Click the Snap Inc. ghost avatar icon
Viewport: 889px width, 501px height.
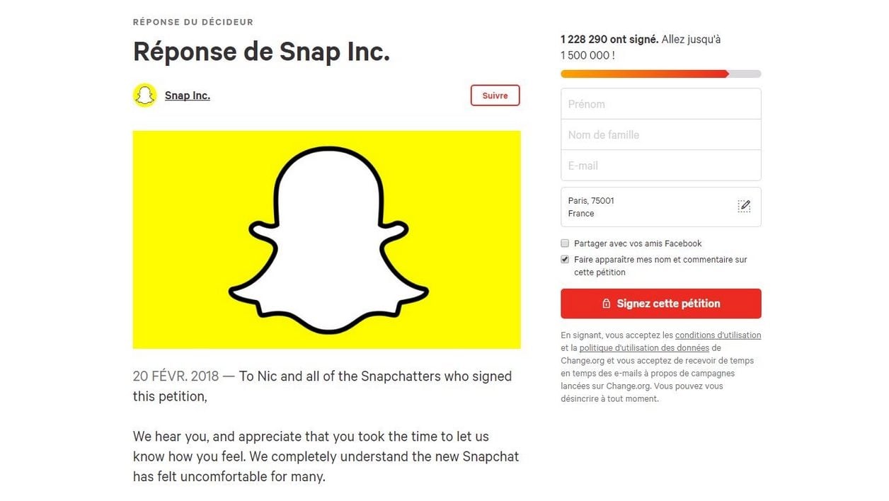[x=144, y=96]
